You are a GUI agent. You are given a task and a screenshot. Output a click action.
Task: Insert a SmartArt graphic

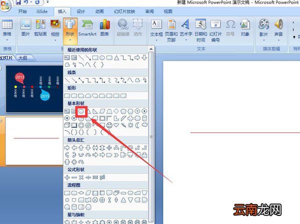pos(87,28)
